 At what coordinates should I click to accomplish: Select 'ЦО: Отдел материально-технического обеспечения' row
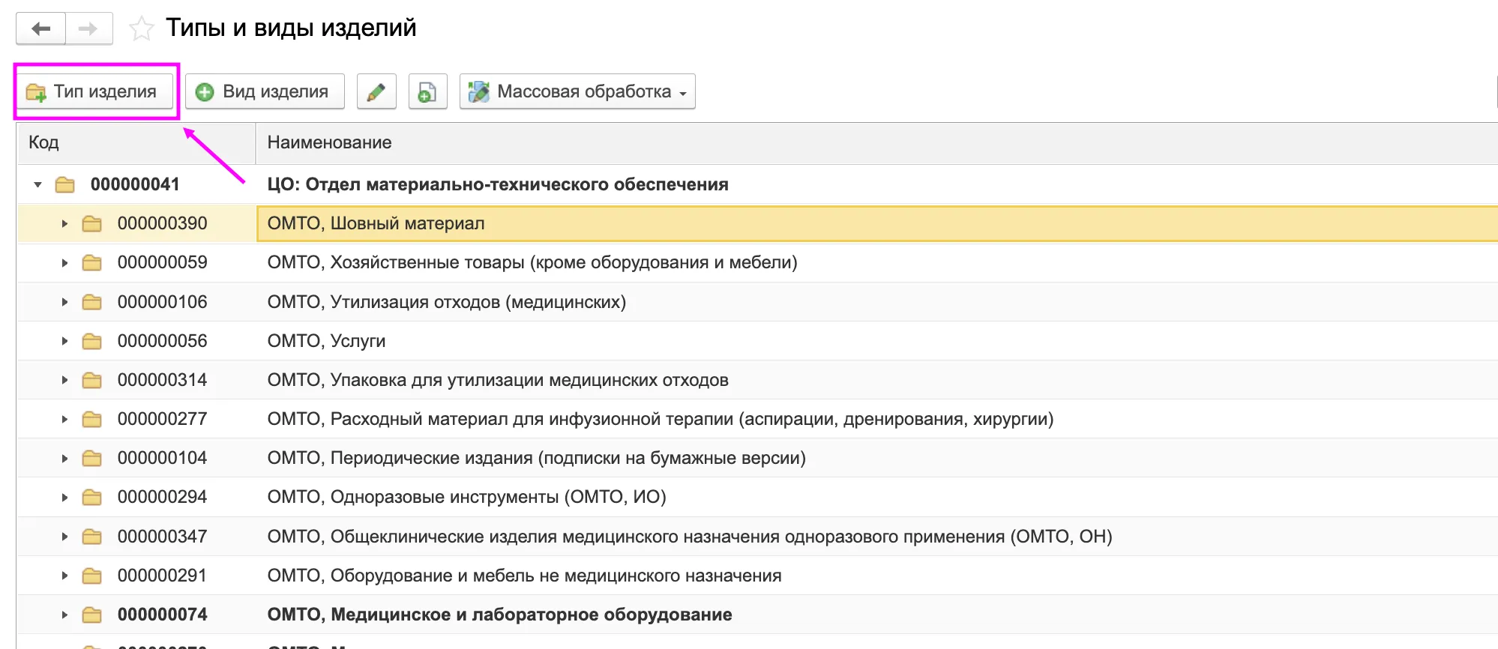757,184
